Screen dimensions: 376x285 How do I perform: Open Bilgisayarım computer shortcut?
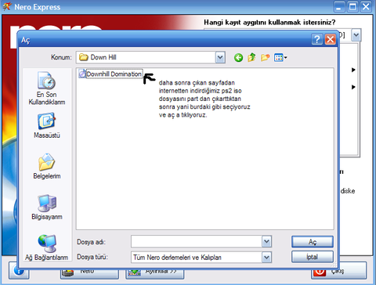(x=47, y=207)
